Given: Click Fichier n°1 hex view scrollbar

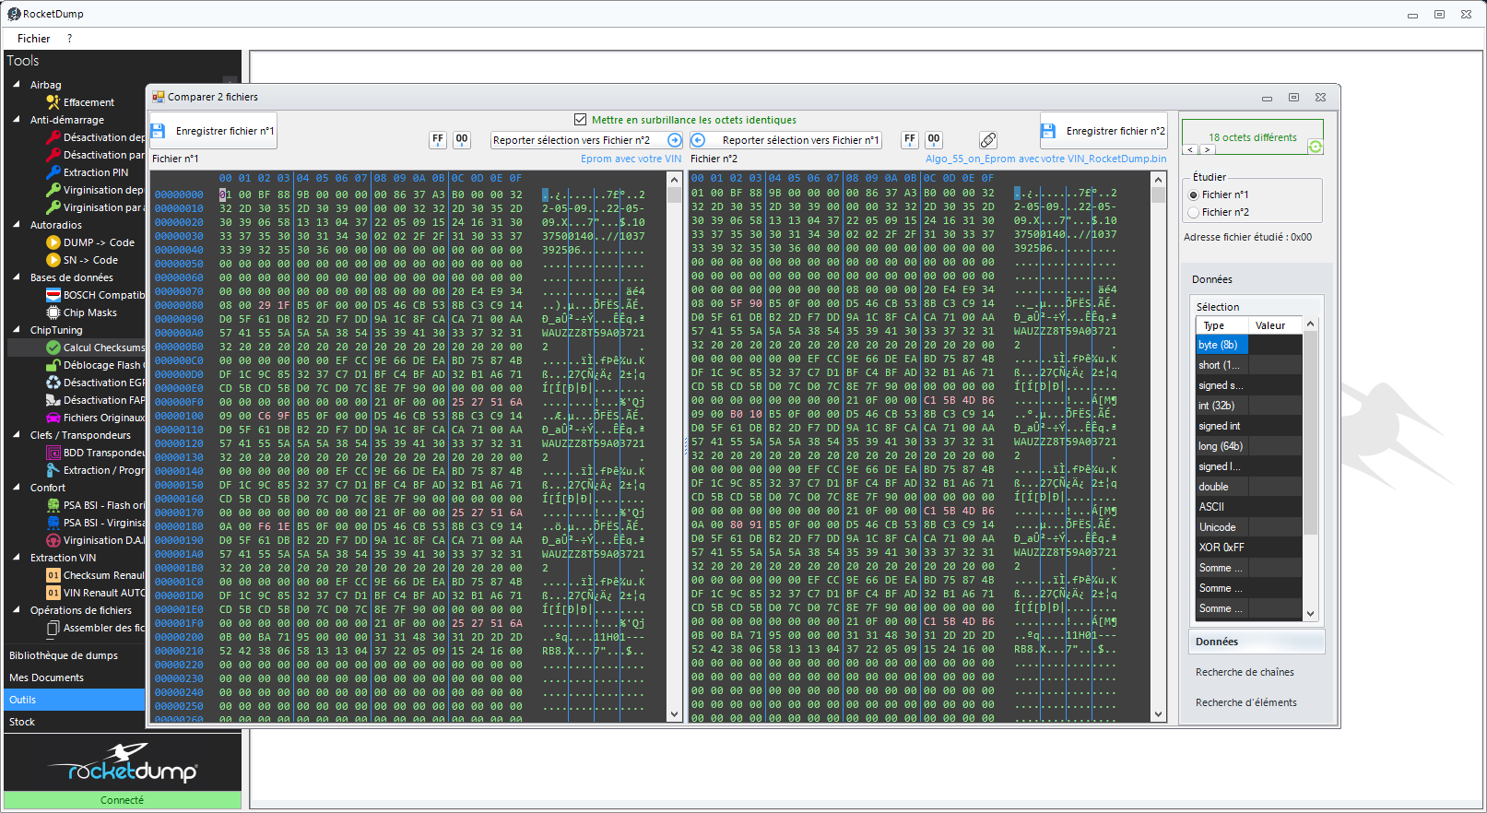Looking at the screenshot, I should [x=674, y=447].
